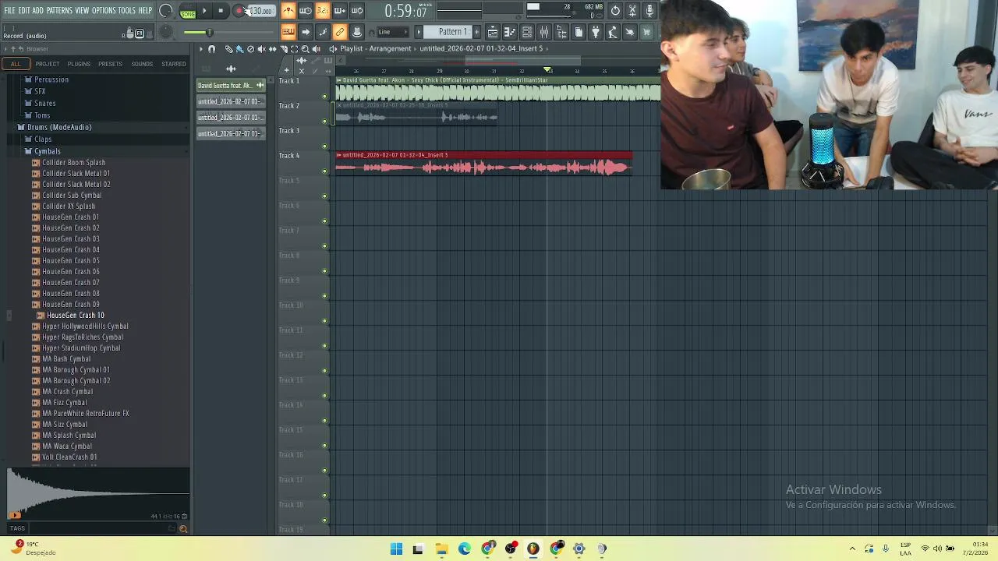This screenshot has width=998, height=561.
Task: Click the playlist snap magnet icon
Action: (212, 48)
